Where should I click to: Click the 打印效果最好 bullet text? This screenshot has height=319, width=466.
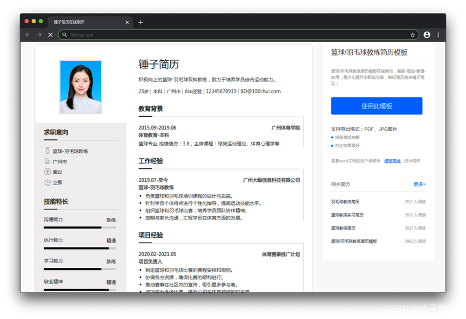[x=347, y=146]
